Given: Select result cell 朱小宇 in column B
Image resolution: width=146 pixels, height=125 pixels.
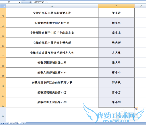Looking at the screenshot, I should click(x=116, y=102).
